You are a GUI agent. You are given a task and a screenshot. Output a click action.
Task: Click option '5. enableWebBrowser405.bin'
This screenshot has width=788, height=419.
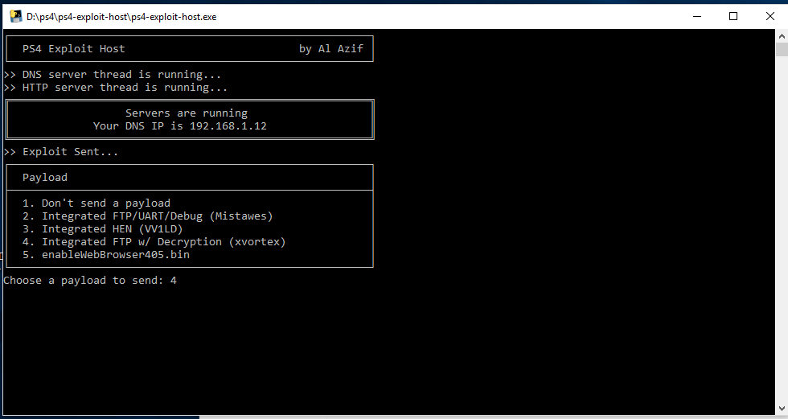pos(105,255)
